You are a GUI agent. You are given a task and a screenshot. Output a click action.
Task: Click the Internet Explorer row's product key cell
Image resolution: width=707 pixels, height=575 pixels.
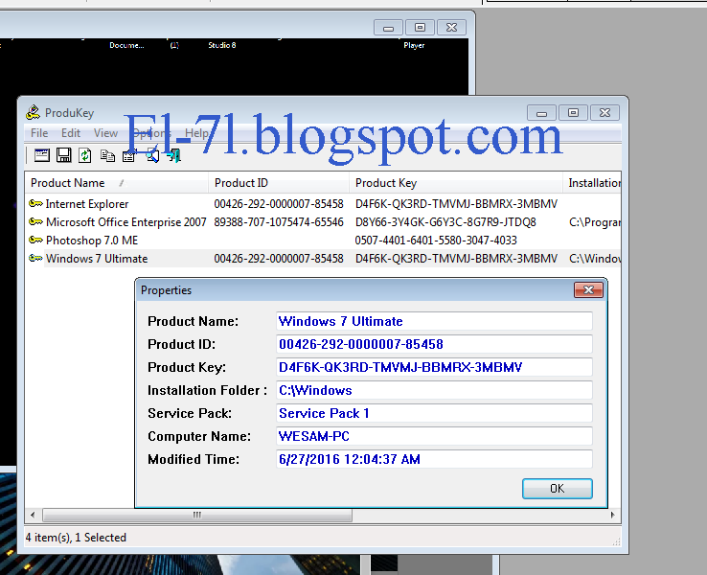456,204
